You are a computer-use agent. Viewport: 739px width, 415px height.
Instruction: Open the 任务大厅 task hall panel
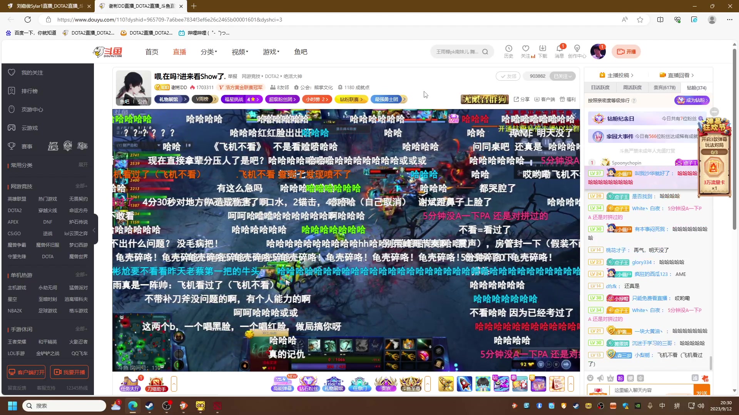tap(130, 383)
